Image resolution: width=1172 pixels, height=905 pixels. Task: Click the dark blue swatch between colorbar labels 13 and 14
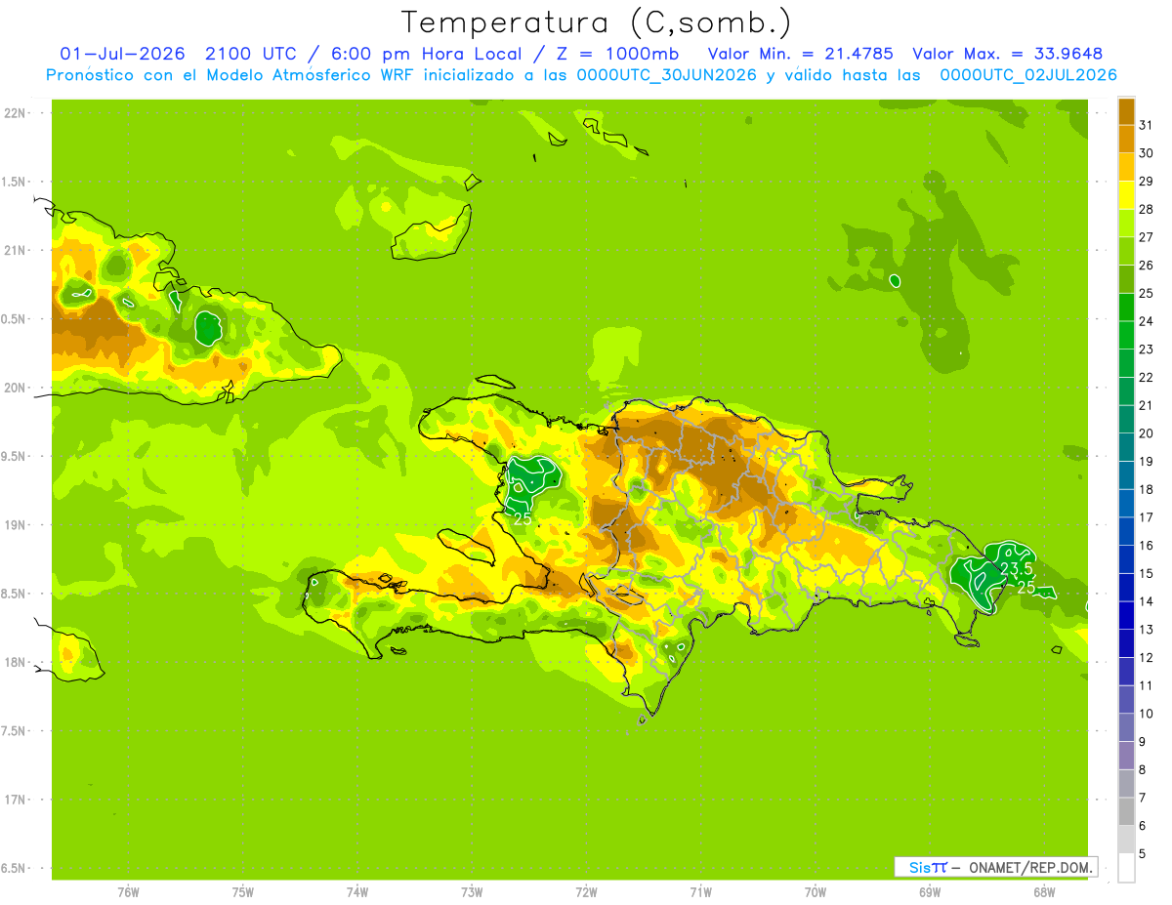pyautogui.click(x=1126, y=616)
